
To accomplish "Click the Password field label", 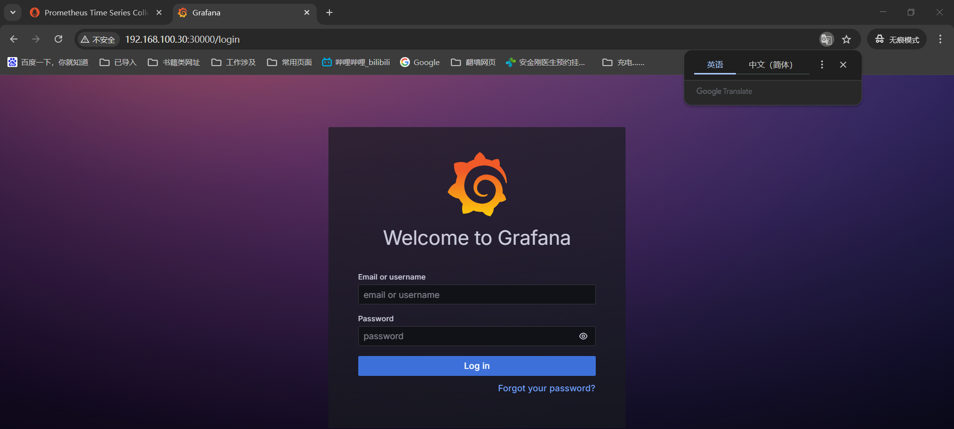I will pyautogui.click(x=376, y=319).
